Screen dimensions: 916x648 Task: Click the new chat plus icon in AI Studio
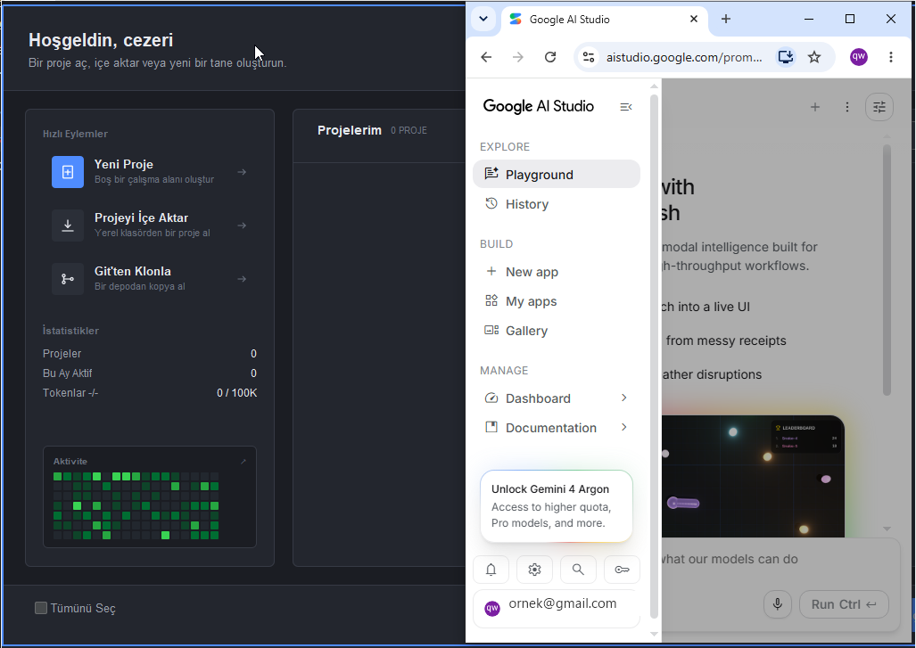(x=815, y=107)
